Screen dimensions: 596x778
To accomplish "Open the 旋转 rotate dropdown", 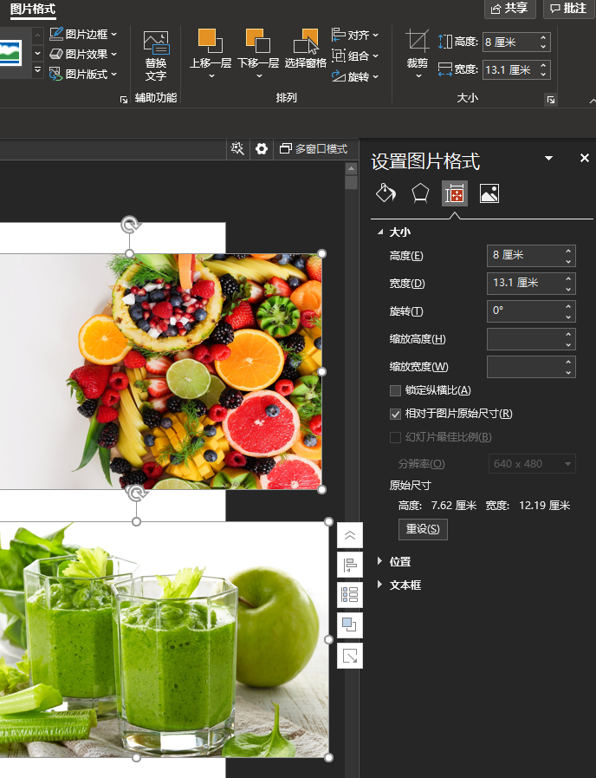I will [x=354, y=76].
